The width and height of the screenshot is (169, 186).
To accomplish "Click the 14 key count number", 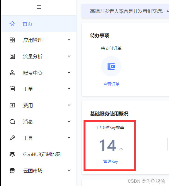I will pos(108,145).
